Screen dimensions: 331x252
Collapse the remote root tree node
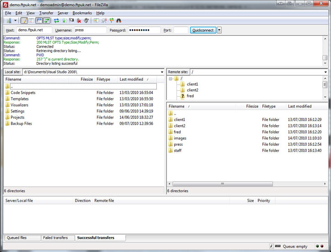coord(171,79)
